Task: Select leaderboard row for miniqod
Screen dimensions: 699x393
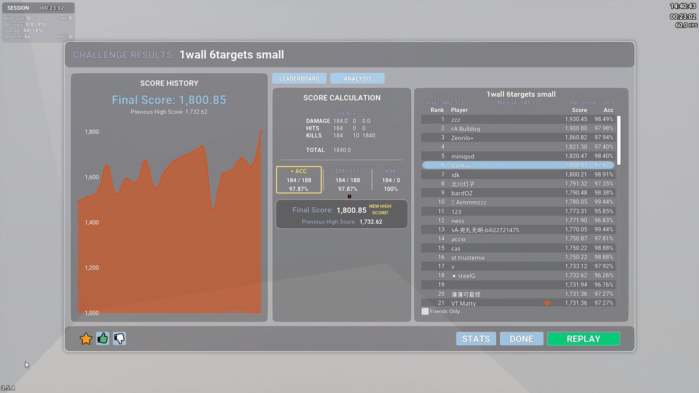Action: click(518, 156)
